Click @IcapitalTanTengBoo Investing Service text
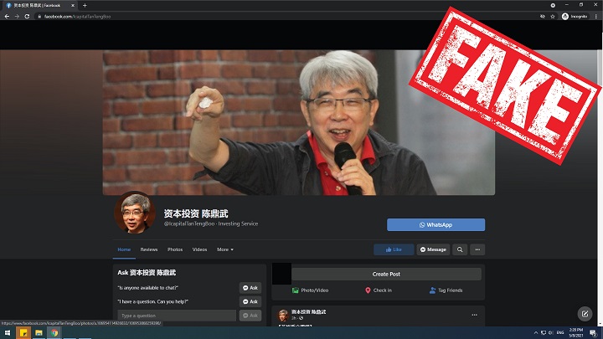 pyautogui.click(x=211, y=223)
